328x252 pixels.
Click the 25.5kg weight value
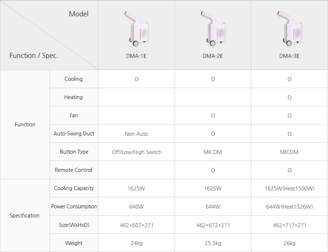[x=213, y=243]
